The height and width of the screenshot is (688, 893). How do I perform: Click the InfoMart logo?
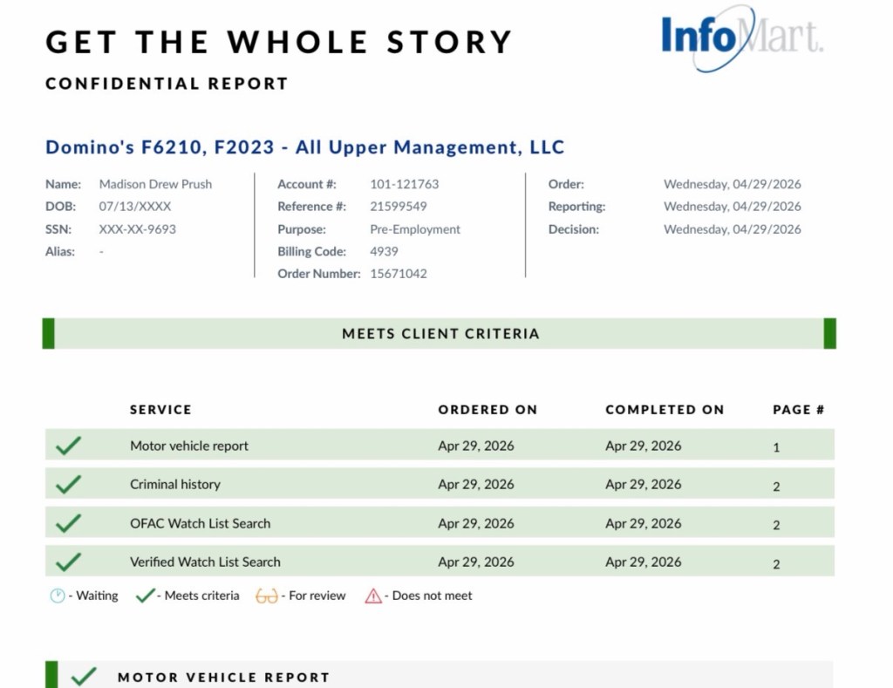[741, 38]
